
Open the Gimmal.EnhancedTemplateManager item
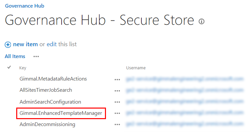[61, 114]
